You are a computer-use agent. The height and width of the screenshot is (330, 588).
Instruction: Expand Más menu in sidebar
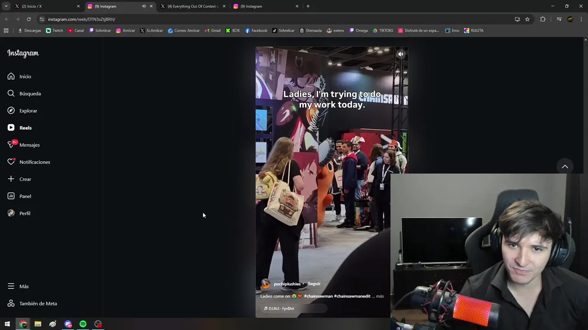[x=18, y=286]
